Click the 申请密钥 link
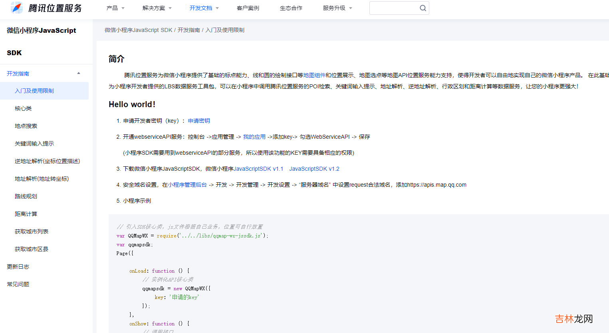The width and height of the screenshot is (609, 333). point(199,121)
